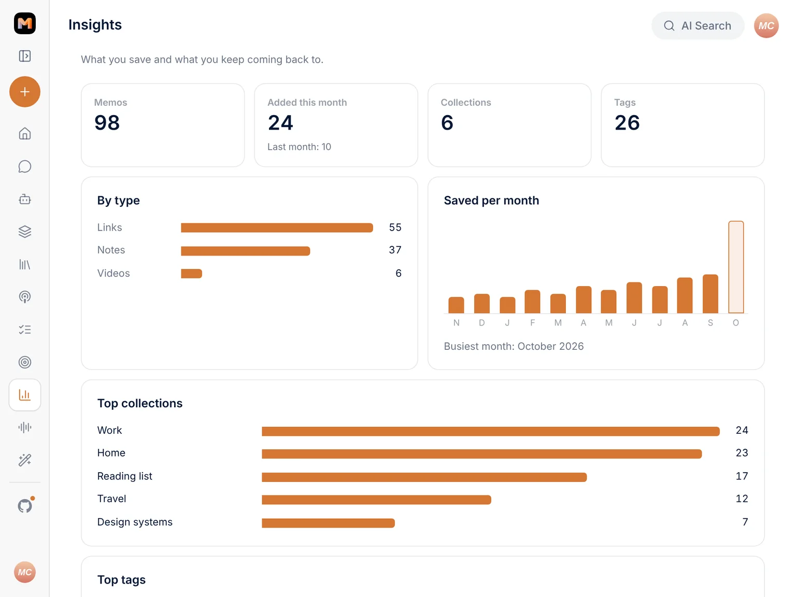Click the Work collection bar

click(491, 431)
